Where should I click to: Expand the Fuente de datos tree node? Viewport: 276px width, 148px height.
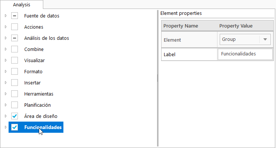coord(6,16)
